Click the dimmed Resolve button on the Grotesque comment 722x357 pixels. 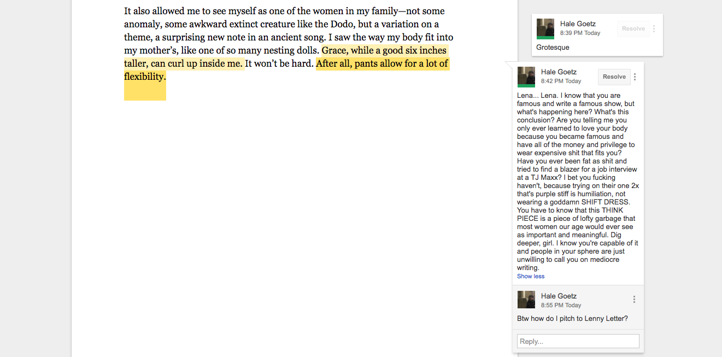[x=633, y=29]
